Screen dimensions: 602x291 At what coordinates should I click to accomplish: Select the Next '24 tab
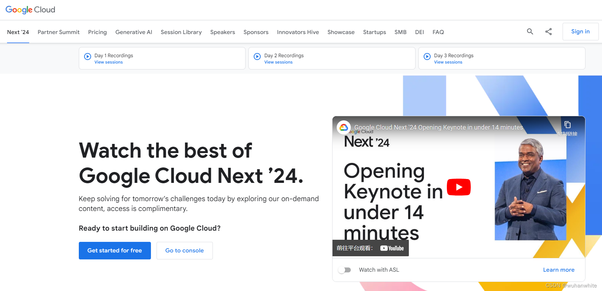pyautogui.click(x=18, y=32)
